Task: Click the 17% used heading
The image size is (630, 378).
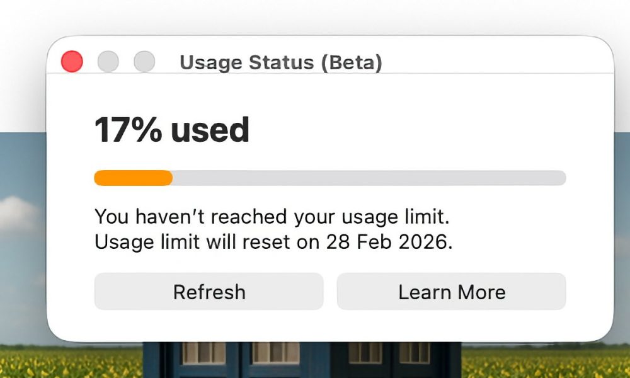Action: click(x=171, y=130)
